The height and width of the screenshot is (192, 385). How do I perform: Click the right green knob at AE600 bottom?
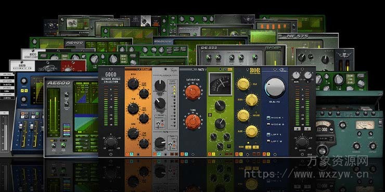click(63, 145)
